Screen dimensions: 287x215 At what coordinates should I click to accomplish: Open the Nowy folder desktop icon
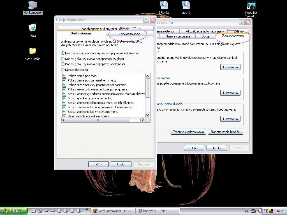click(33, 51)
